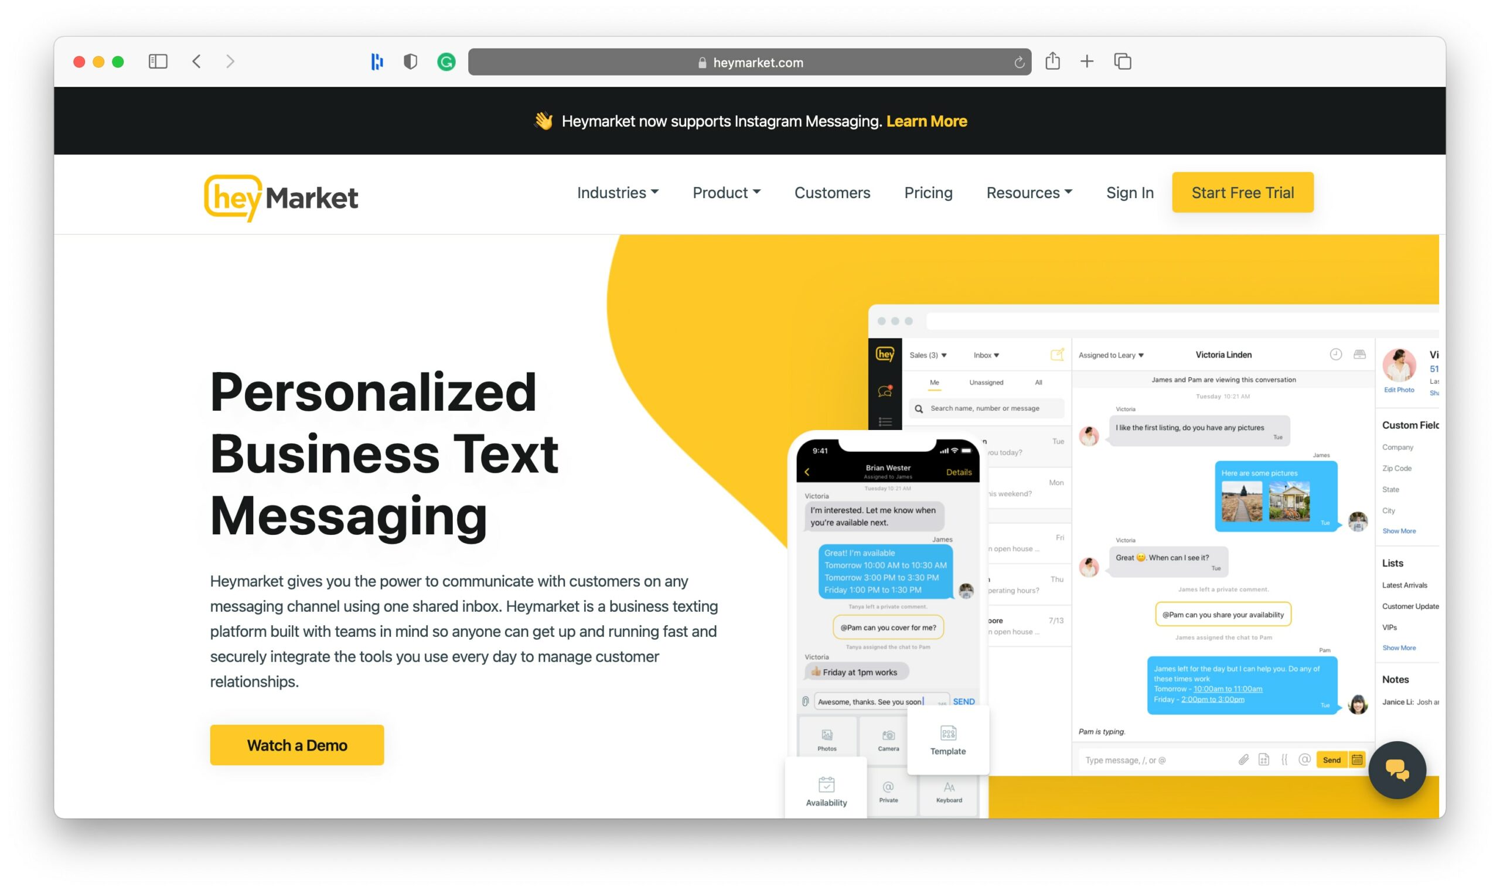This screenshot has height=890, width=1500.
Task: Click the Customers menu item
Action: 833,192
